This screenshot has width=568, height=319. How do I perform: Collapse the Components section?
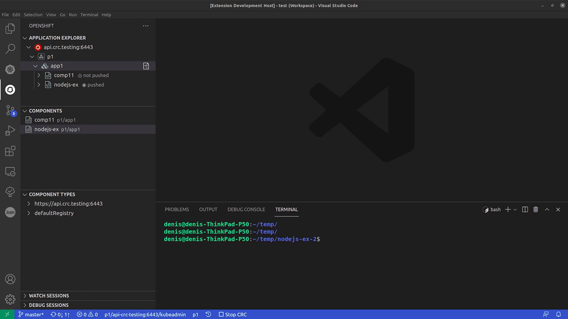[x=24, y=111]
